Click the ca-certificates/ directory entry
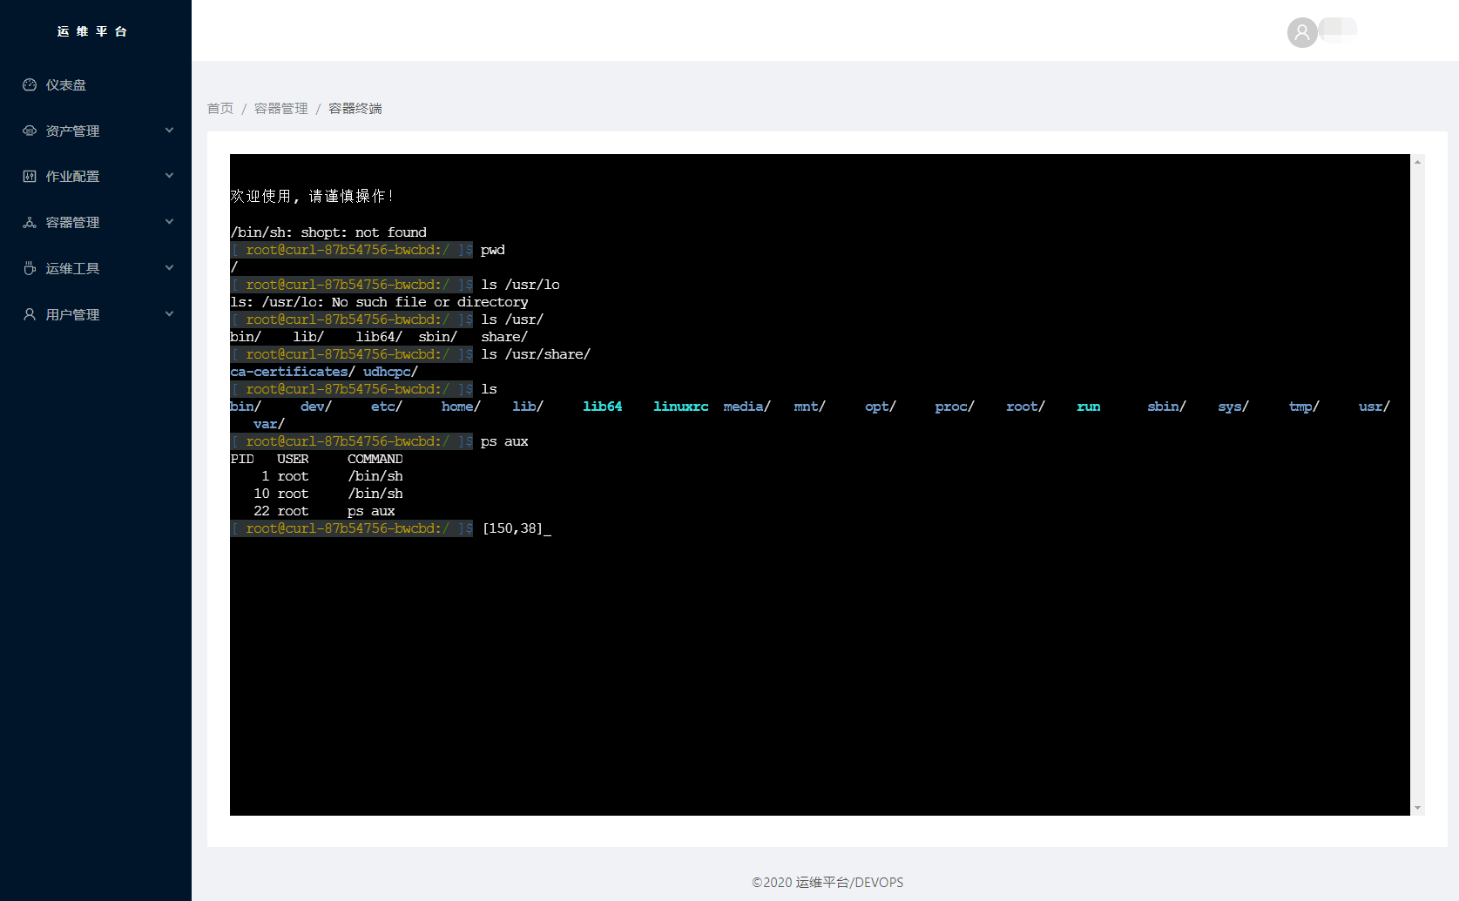Viewport: 1459px width, 901px height. pos(293,372)
